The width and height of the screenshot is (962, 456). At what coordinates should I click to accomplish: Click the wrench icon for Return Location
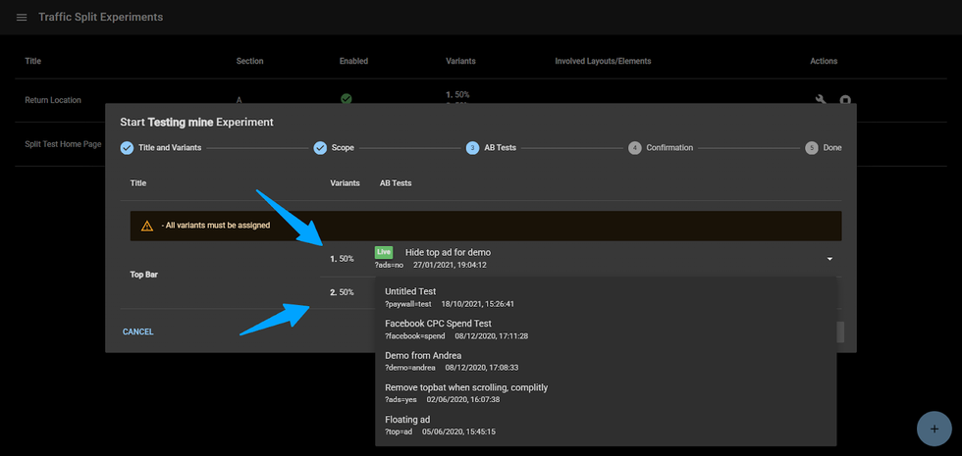pyautogui.click(x=822, y=100)
